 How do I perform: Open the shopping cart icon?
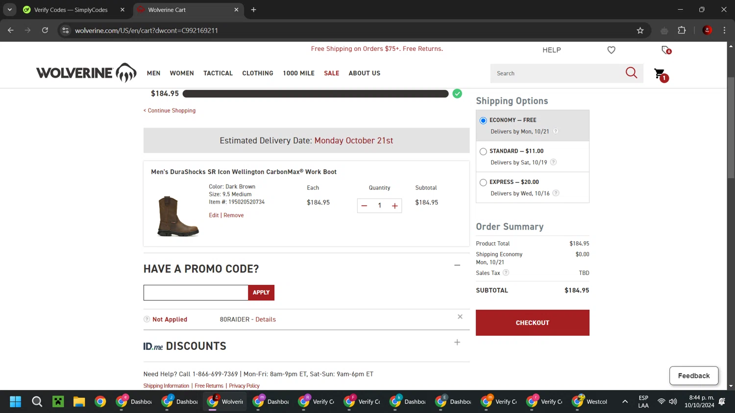(661, 74)
